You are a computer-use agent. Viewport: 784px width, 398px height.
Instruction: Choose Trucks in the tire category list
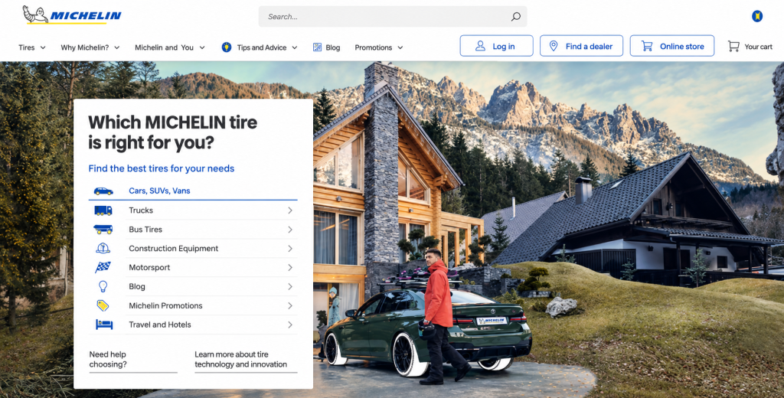[193, 210]
